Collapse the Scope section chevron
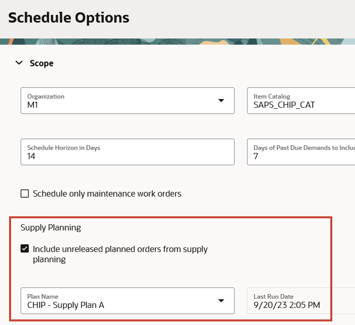The width and height of the screenshot is (355, 325). 19,63
